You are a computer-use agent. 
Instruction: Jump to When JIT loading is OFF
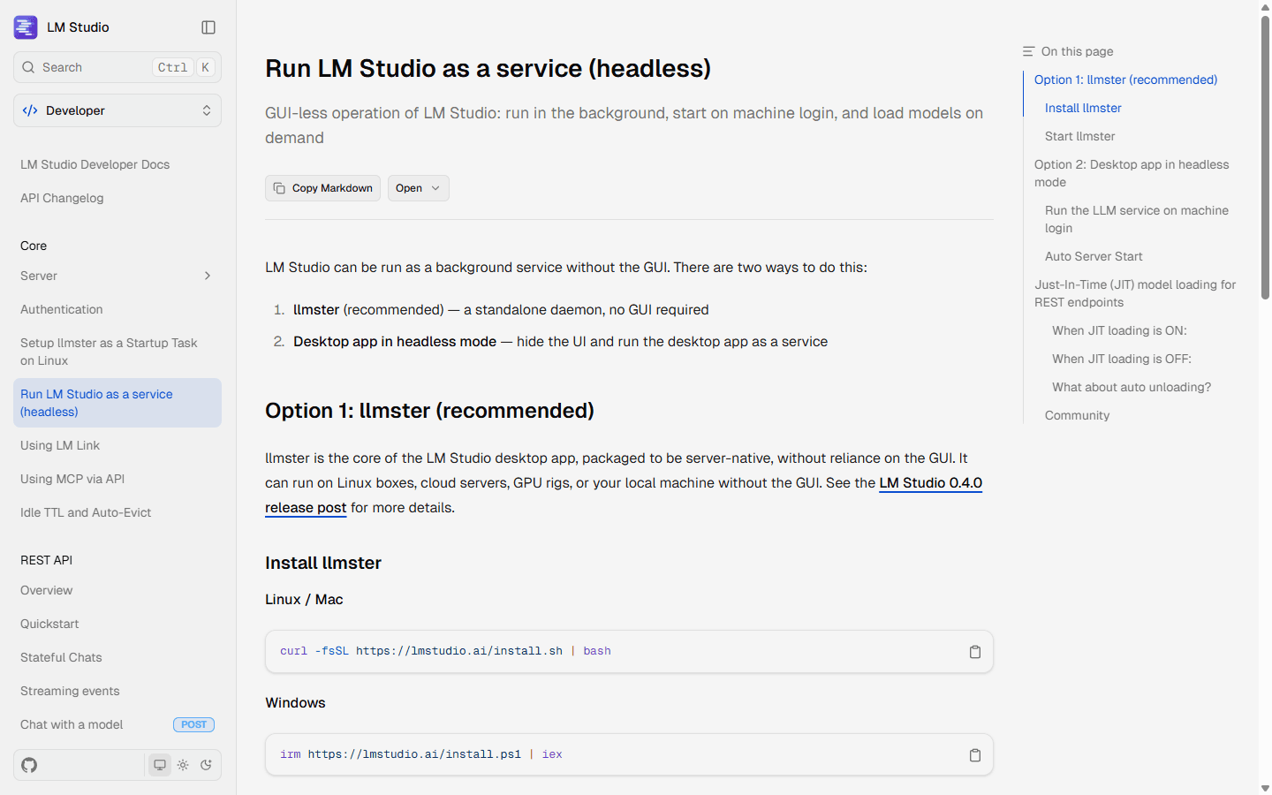pos(1122,359)
